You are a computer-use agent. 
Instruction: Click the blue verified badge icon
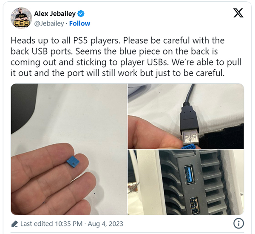tap(81, 14)
